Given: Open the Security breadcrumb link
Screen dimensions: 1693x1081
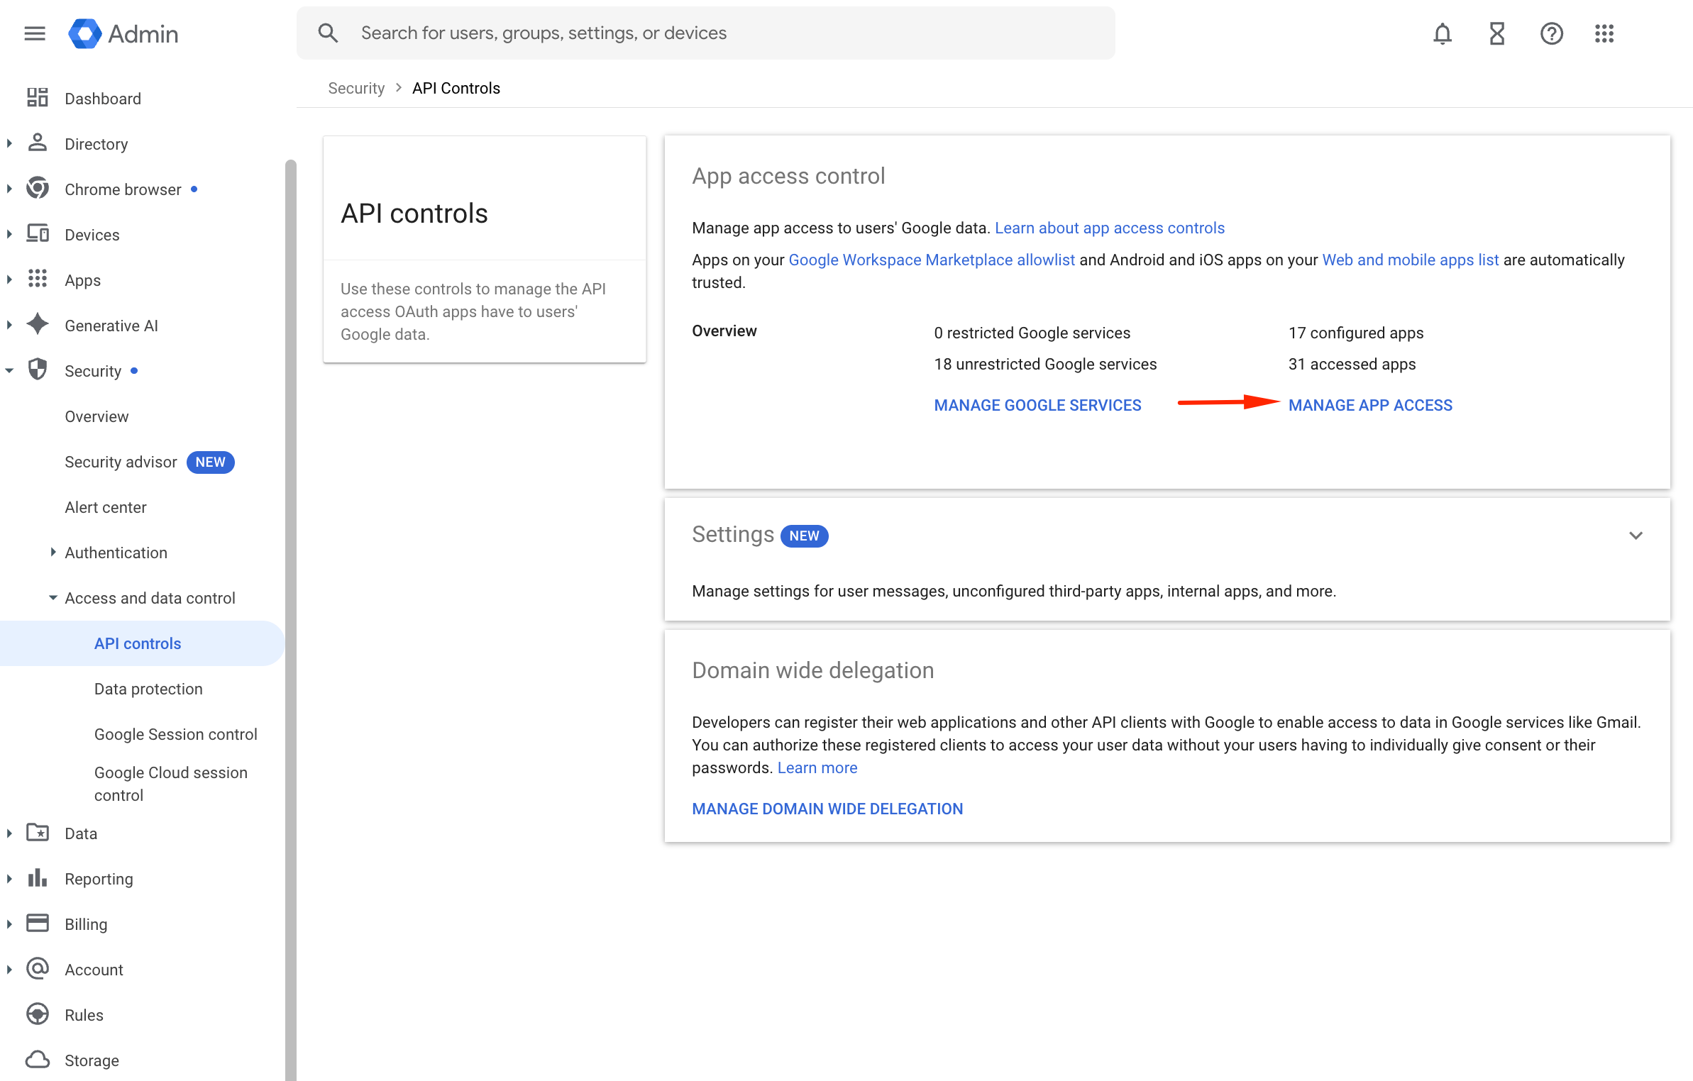Looking at the screenshot, I should click(x=356, y=87).
